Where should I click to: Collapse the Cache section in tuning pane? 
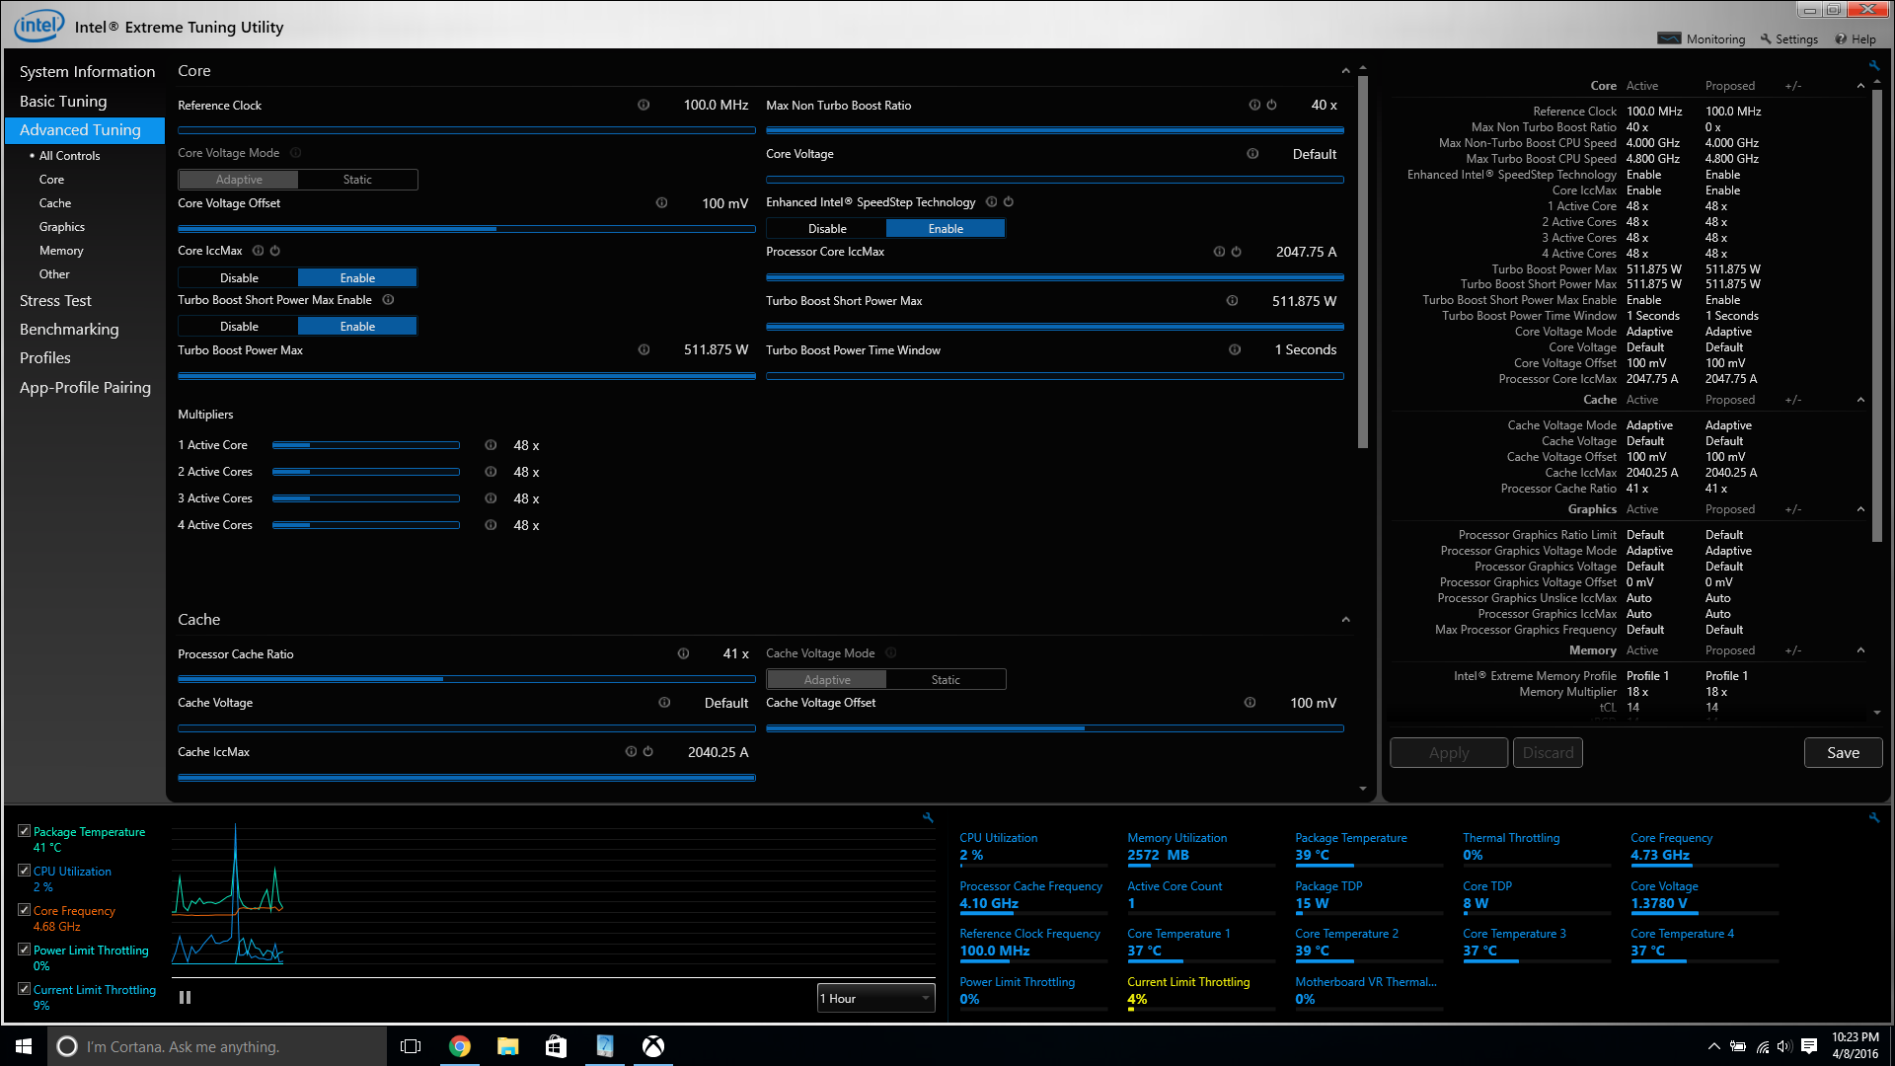pyautogui.click(x=1345, y=620)
